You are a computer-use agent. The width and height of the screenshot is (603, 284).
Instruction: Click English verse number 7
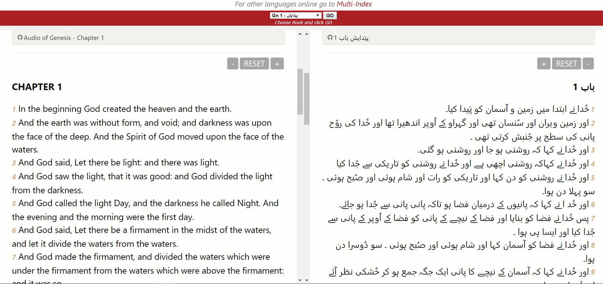click(14, 258)
